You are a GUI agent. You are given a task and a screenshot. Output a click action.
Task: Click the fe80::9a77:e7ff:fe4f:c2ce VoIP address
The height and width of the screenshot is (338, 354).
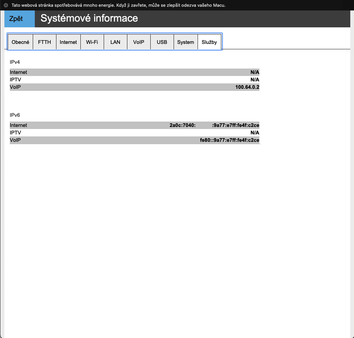tap(230, 140)
